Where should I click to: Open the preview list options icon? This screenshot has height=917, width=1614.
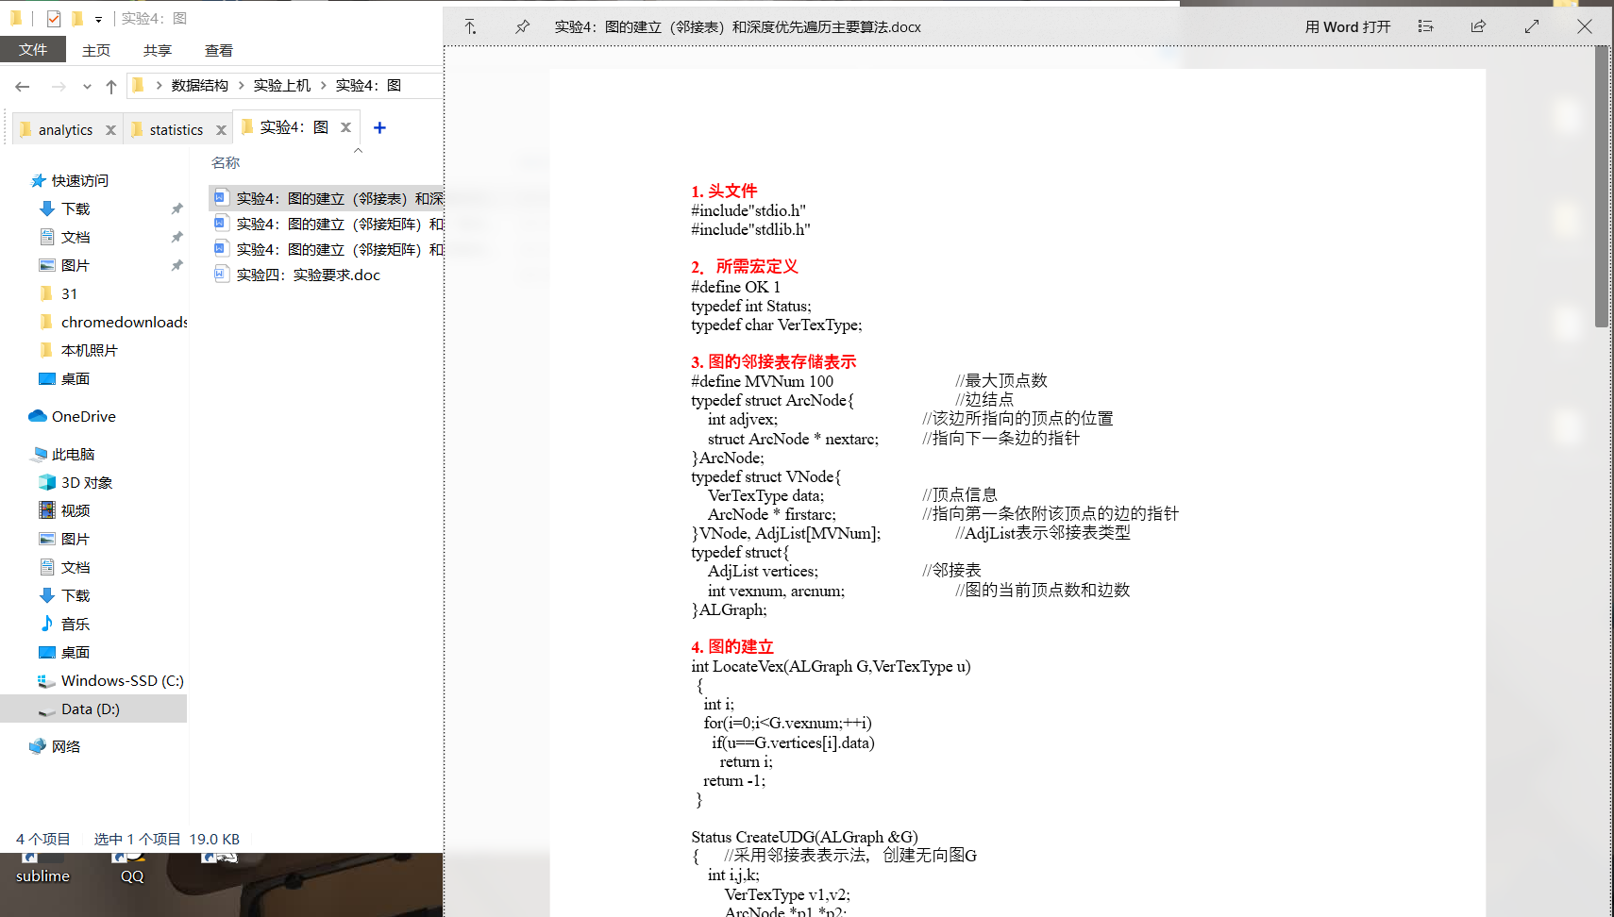coord(1425,26)
